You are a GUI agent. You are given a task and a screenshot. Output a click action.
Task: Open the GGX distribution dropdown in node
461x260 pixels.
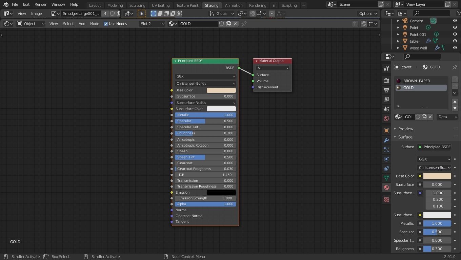(x=205, y=77)
